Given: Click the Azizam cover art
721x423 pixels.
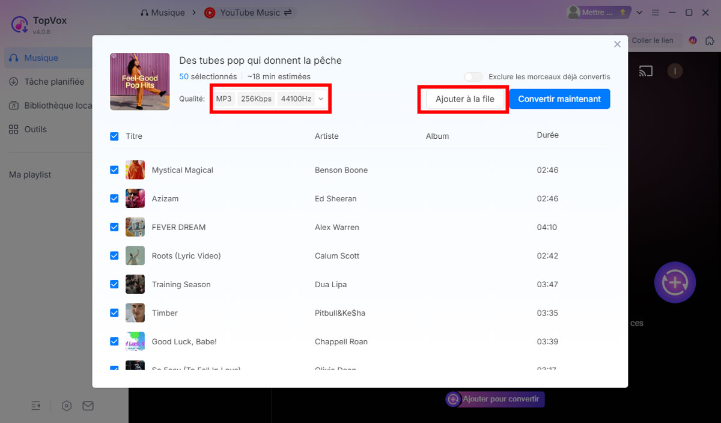Looking at the screenshot, I should tap(135, 198).
